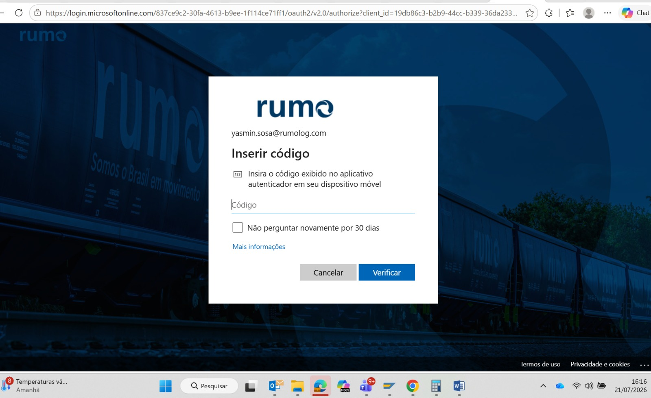
Task: Open Google Chrome from the taskbar
Action: point(413,386)
